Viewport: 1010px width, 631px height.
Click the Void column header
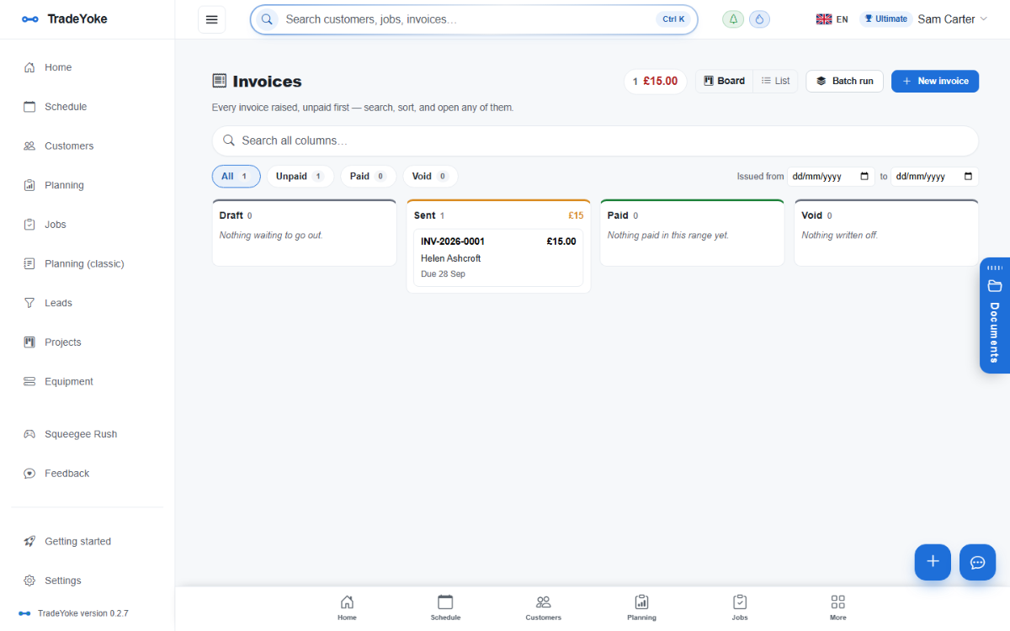click(886, 215)
